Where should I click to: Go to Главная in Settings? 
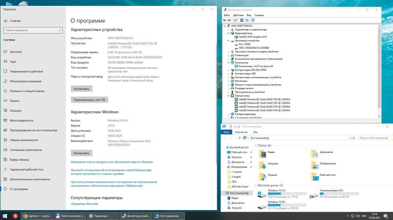point(15,21)
